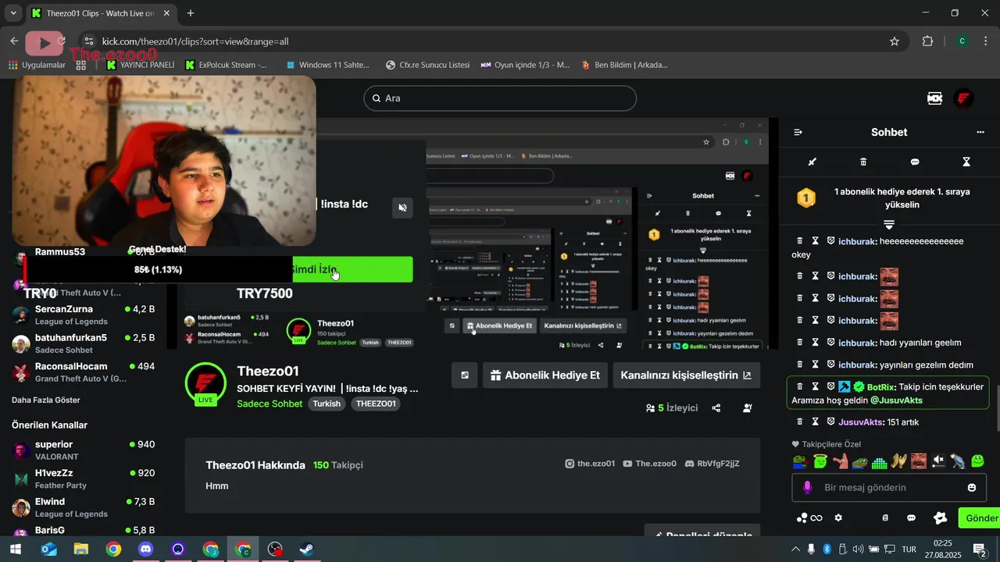This screenshot has height=562, width=1000.
Task: Click the speech bubble icon in chat toolbar
Action: [x=915, y=162]
